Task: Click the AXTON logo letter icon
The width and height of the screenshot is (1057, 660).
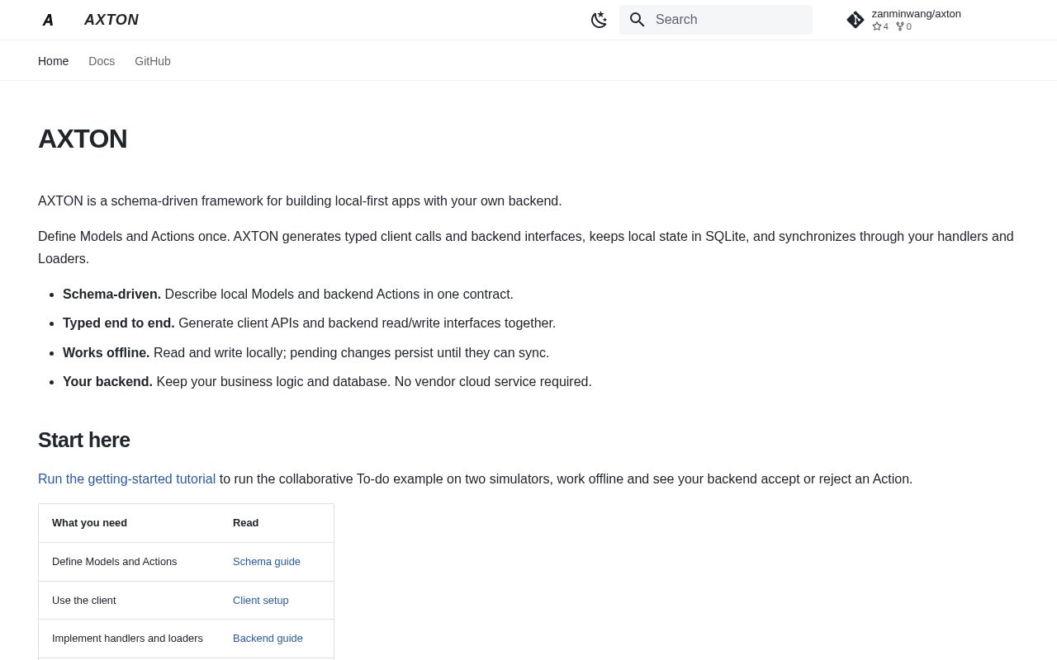Action: click(48, 20)
